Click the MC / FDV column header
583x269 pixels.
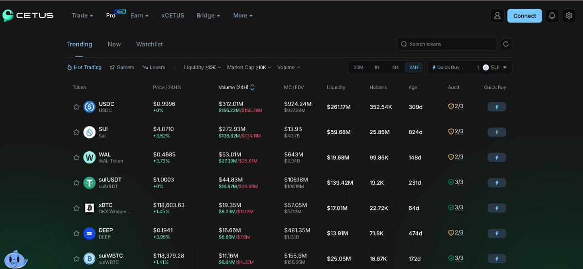tap(294, 88)
